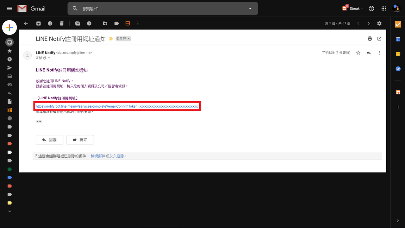
Task: Open the Help question mark icon
Action: 371,9
